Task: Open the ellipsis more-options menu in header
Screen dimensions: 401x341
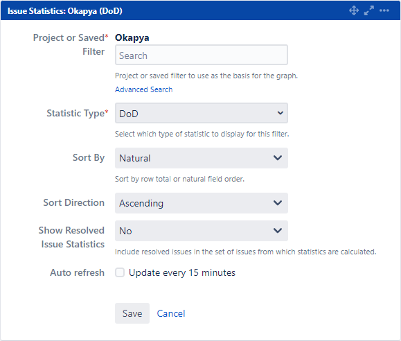Action: click(384, 11)
